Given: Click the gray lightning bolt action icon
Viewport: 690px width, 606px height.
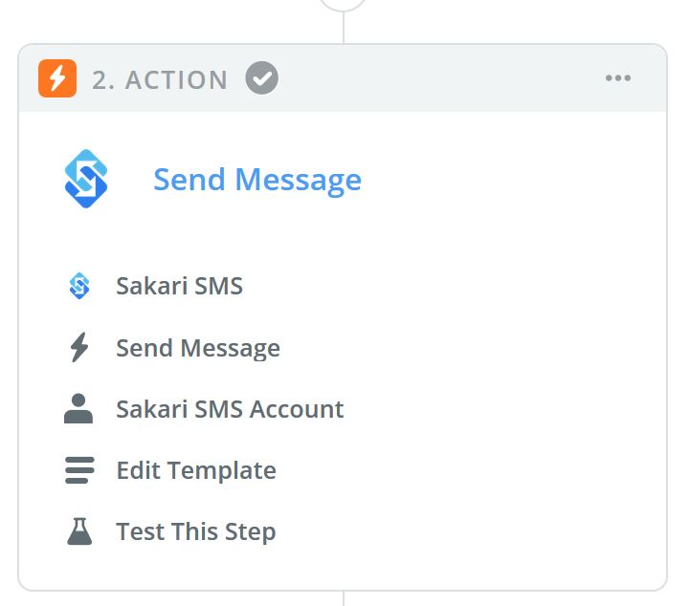Looking at the screenshot, I should coord(79,347).
